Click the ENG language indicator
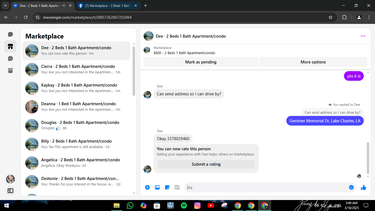 [338, 205]
